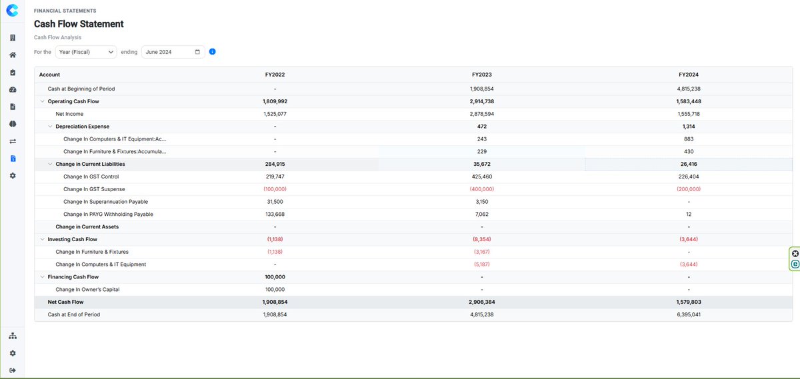This screenshot has width=800, height=379.
Task: Open the clipboard checklist sidebar icon
Action: [12, 72]
